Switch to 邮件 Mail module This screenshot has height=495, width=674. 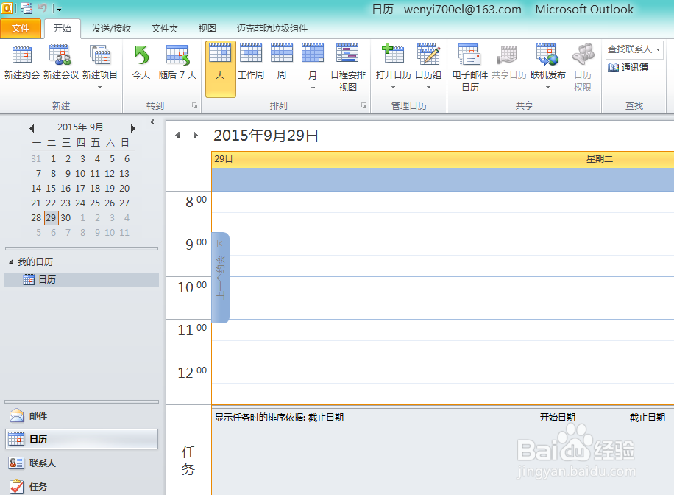click(82, 415)
